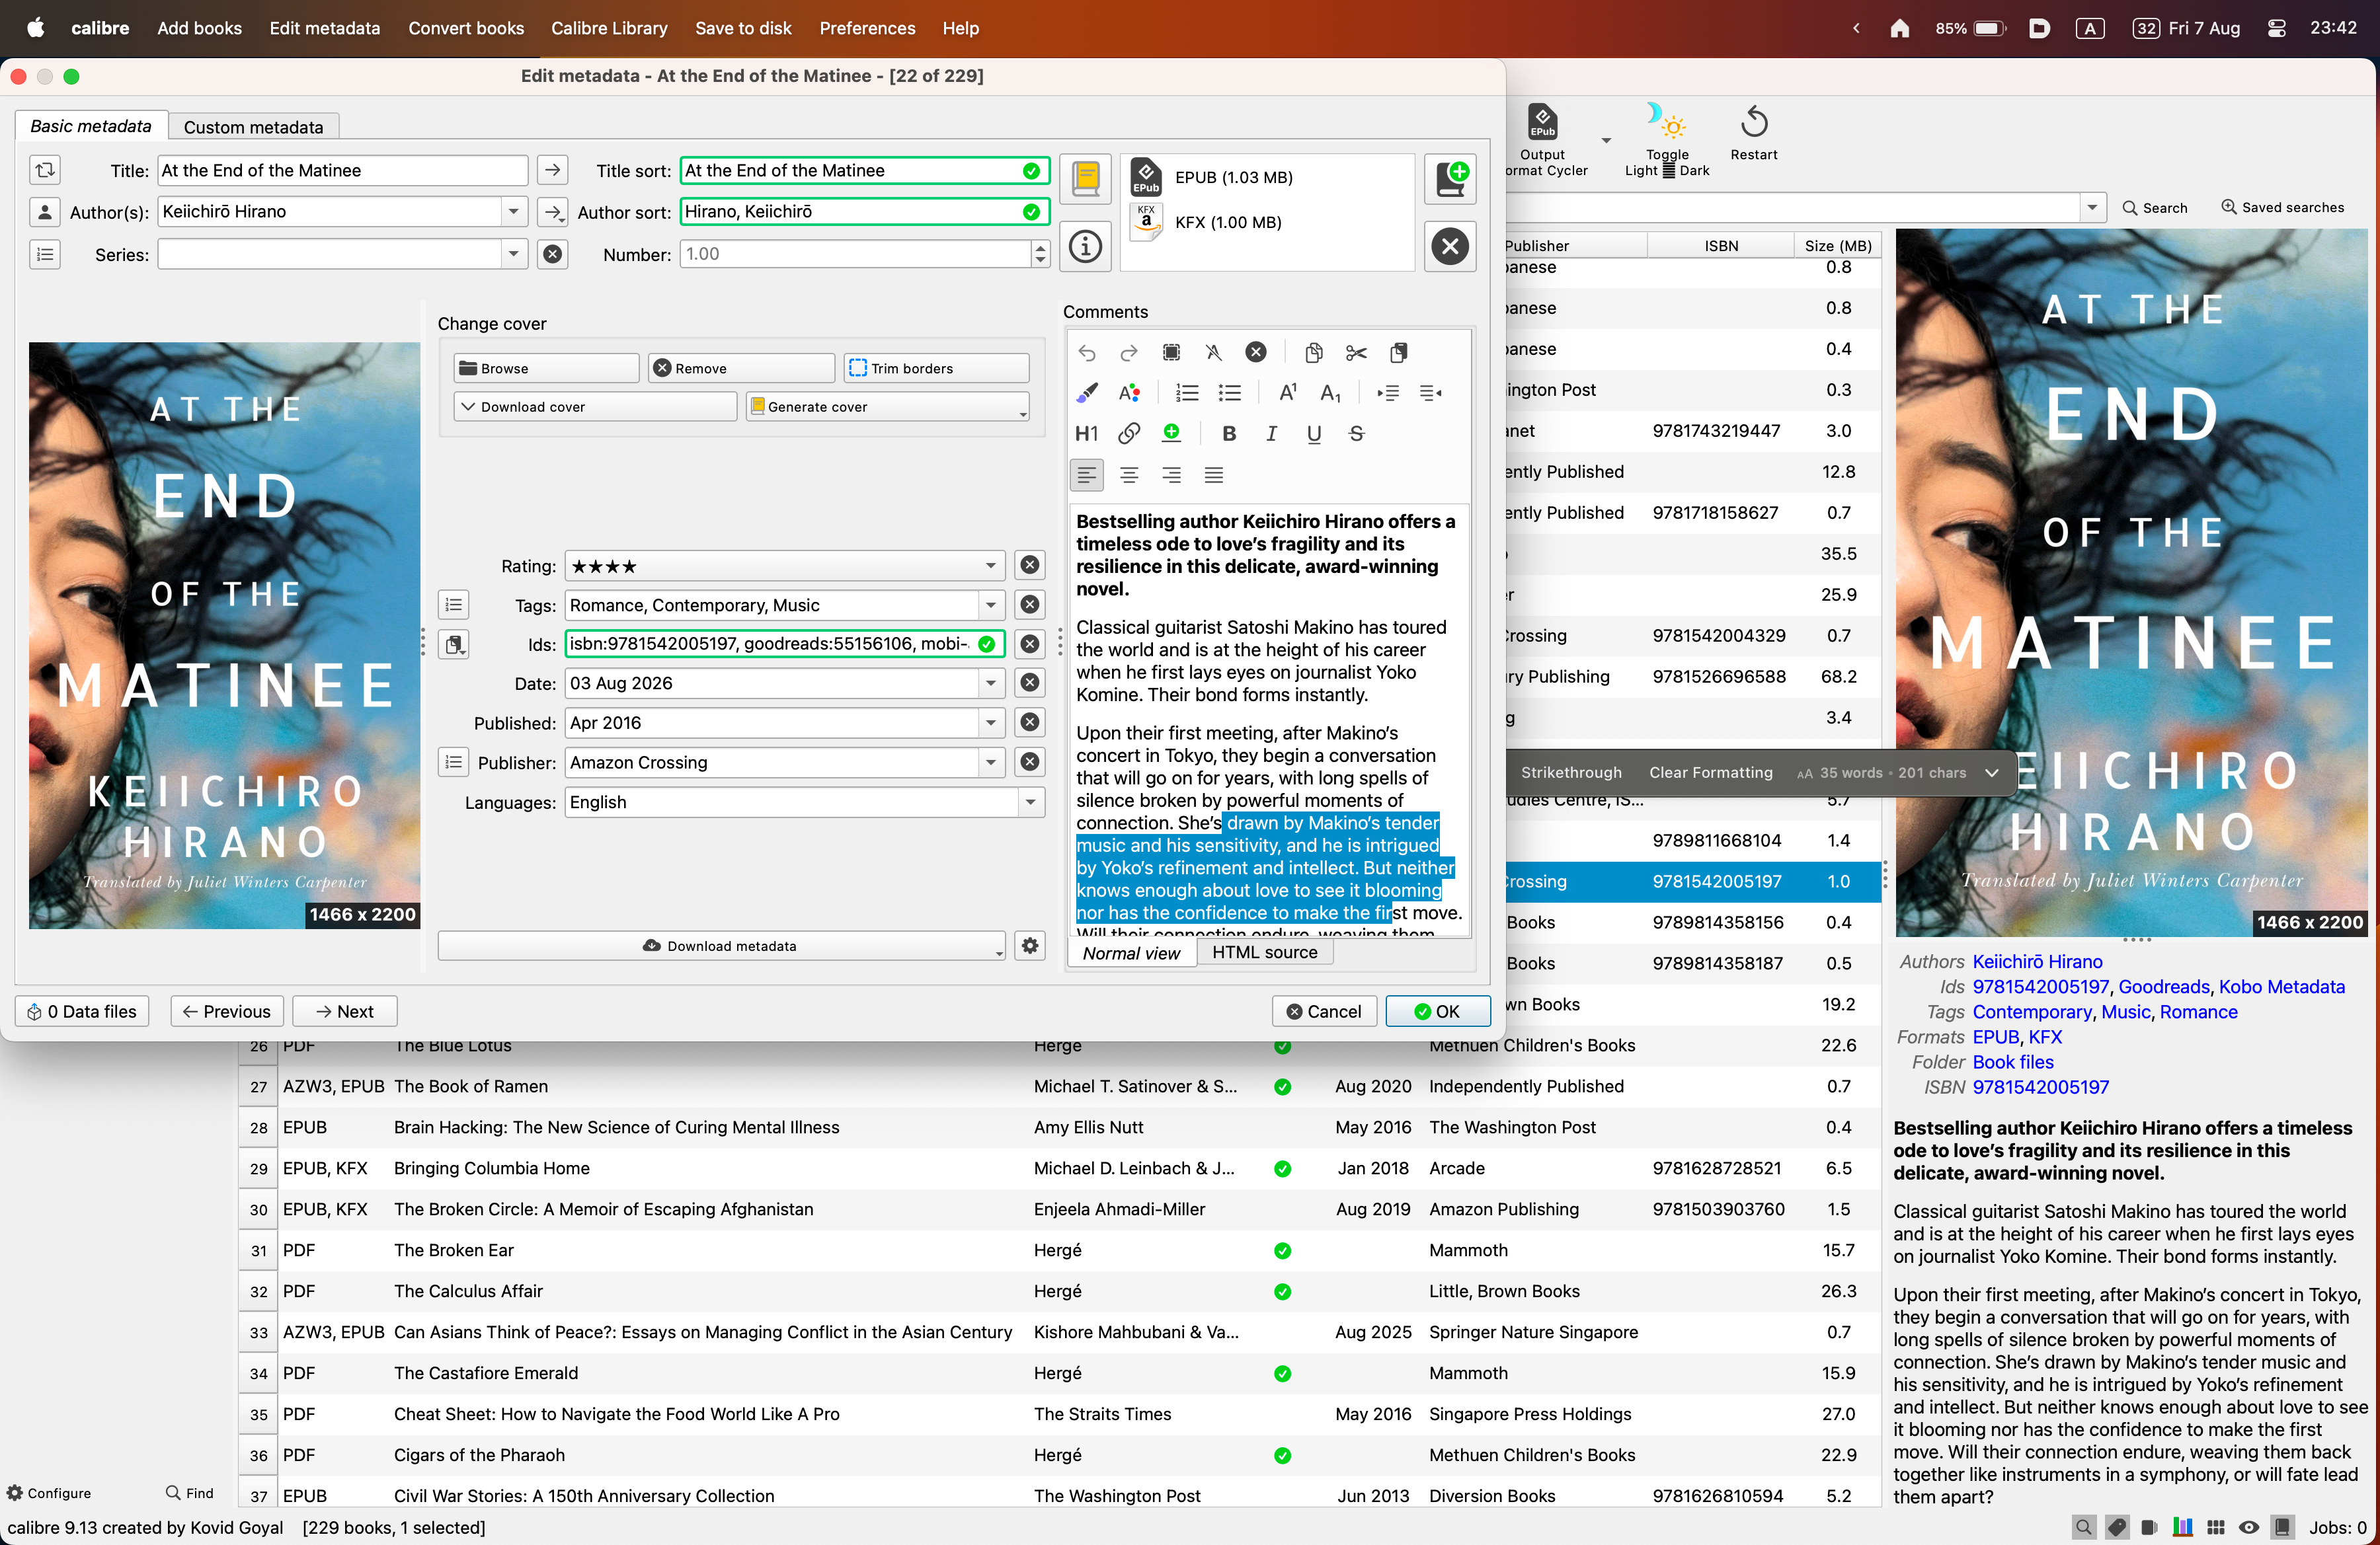Open the Date picker dropdown
Viewport: 2380px width, 1545px height.
(x=991, y=683)
